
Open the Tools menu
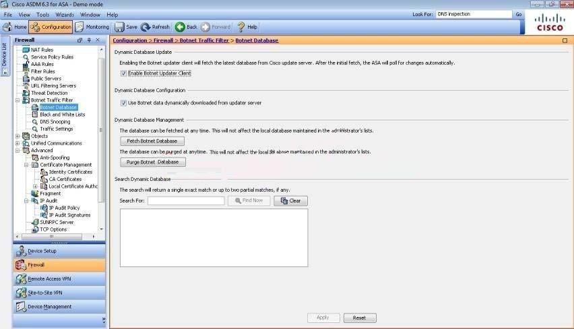point(42,15)
